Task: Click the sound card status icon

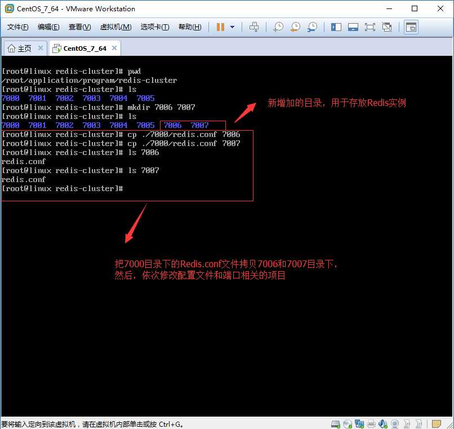Action: (383, 424)
